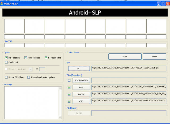Tick the BOOTLOADER file checkbox
170x124 pixels.
pyautogui.click(x=69, y=80)
